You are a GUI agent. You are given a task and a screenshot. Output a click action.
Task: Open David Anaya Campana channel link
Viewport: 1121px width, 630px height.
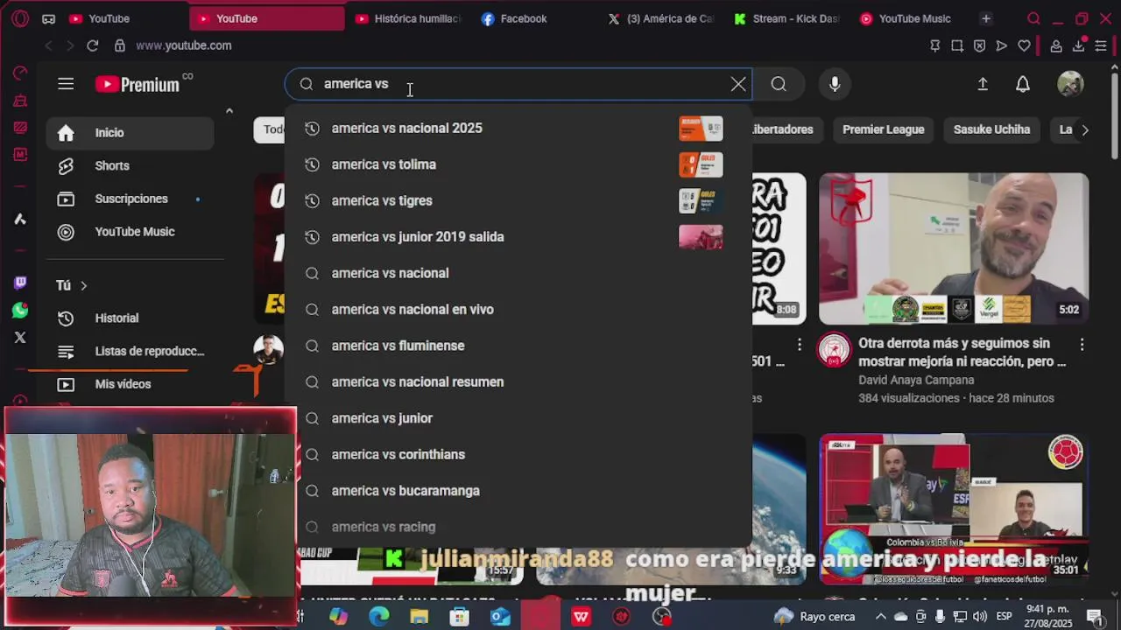[x=916, y=381]
